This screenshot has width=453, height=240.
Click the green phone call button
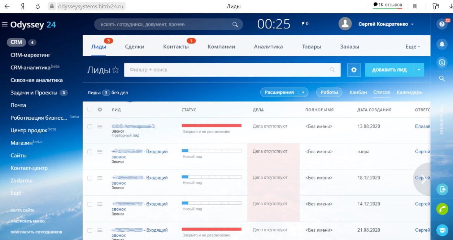pyautogui.click(x=442, y=209)
